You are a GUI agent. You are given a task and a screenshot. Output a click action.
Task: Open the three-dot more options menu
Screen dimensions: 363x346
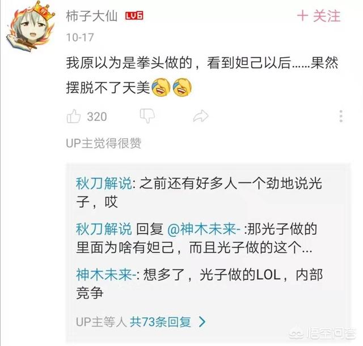[341, 116]
